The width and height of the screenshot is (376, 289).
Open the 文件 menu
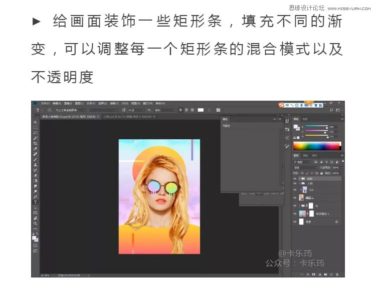tap(45, 103)
